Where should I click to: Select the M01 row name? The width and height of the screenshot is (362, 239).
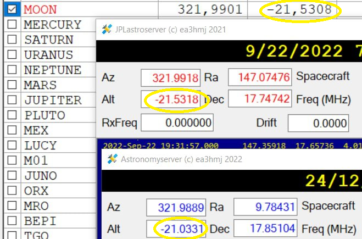(36, 161)
